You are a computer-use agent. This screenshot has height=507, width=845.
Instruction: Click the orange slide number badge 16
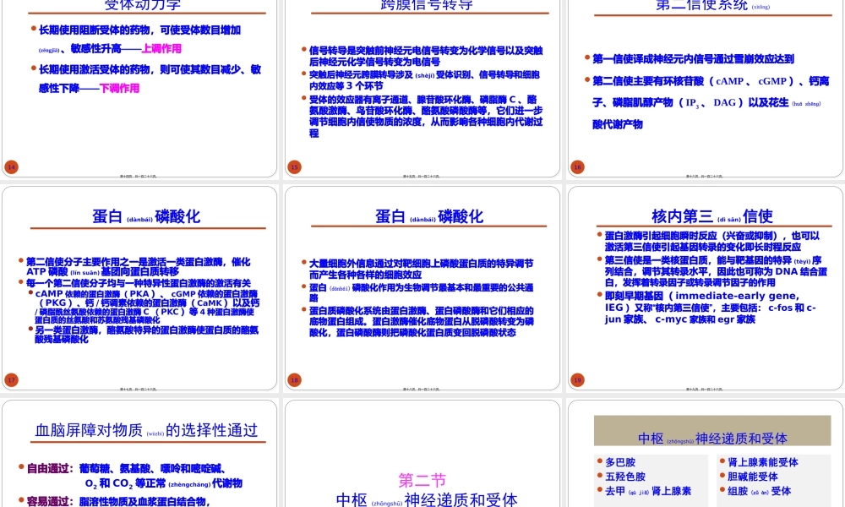pyautogui.click(x=577, y=166)
